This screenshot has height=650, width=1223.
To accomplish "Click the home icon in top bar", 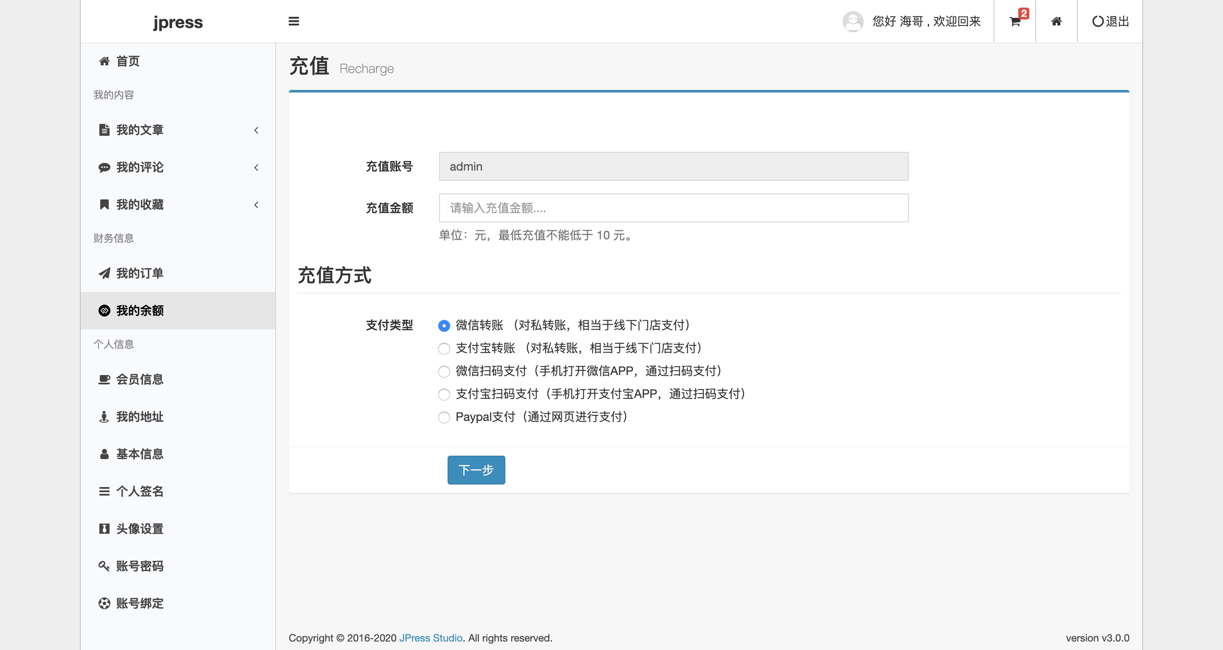I will point(1056,21).
